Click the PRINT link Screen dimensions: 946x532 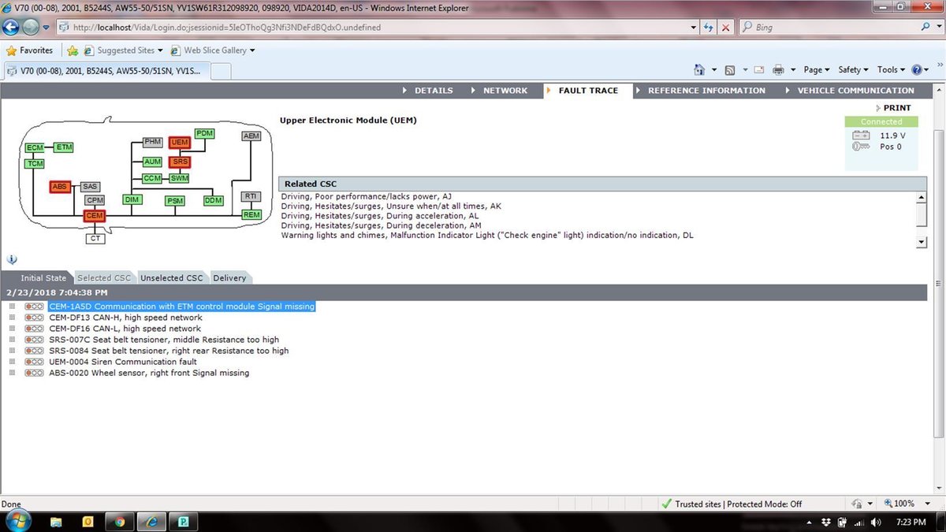point(896,108)
